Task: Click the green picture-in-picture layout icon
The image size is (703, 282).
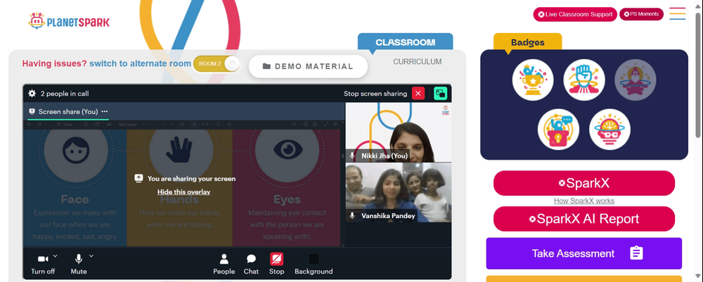Action: coord(441,94)
